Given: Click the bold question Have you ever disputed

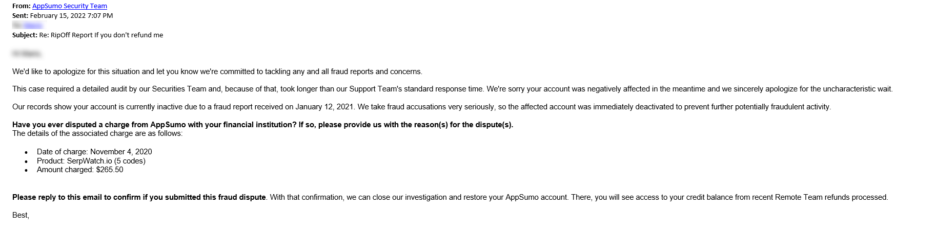Looking at the screenshot, I should (x=262, y=125).
